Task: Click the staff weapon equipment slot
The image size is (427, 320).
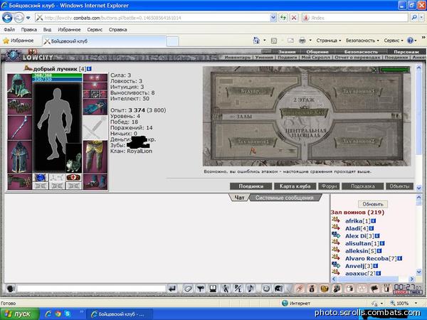Action: pos(19,127)
